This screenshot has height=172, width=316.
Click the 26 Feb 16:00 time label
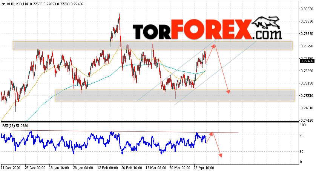tap(131, 168)
